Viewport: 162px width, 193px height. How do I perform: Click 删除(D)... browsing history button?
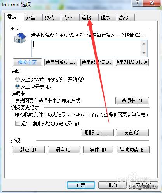coord(97,132)
